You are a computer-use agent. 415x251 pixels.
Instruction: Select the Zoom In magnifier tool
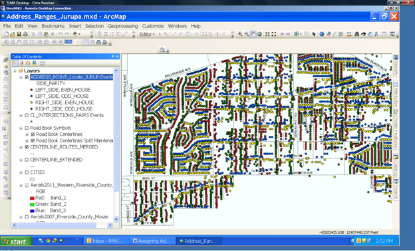(x=240, y=34)
